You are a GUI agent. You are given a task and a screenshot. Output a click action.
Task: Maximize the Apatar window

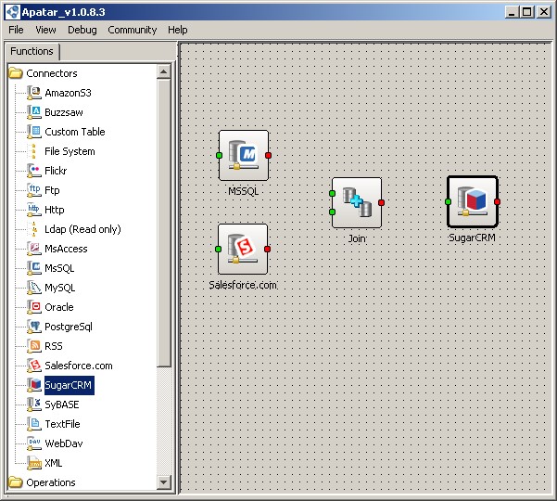pos(527,12)
